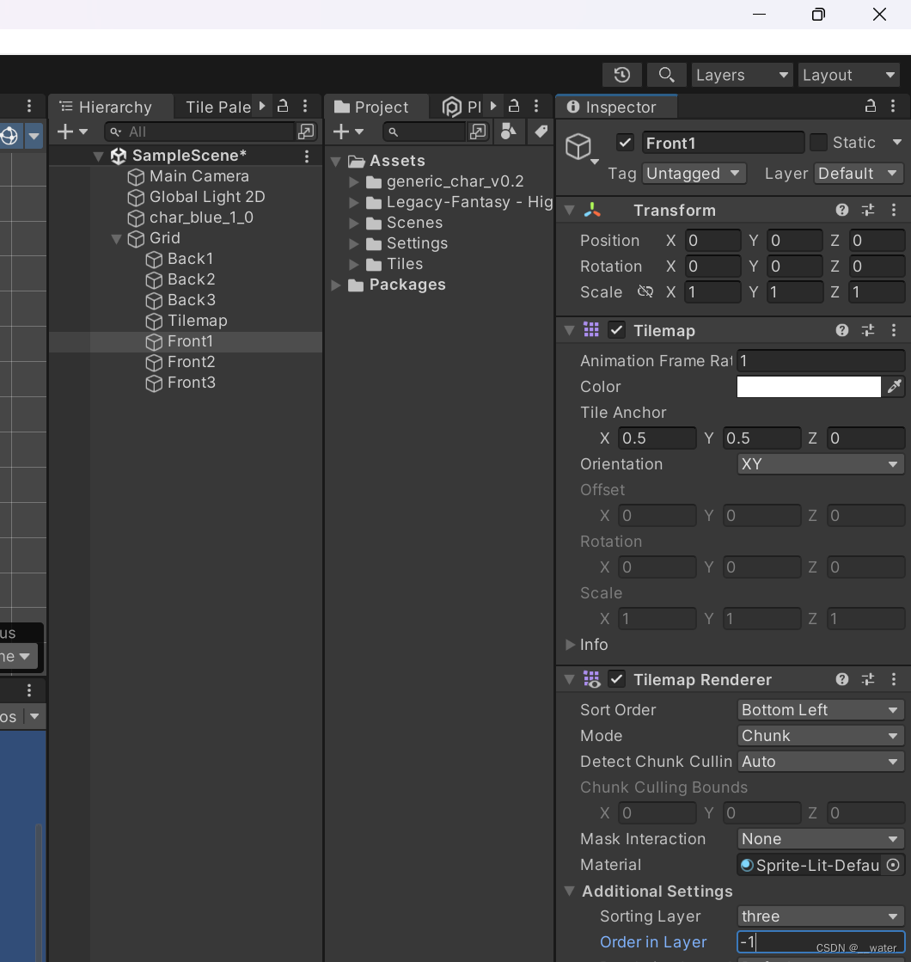Screen dimensions: 911x962
Task: Click the Front1 GameObject cube icon
Action: 578,147
